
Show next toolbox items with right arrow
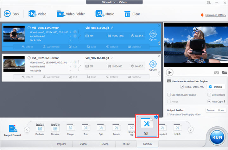(191, 130)
